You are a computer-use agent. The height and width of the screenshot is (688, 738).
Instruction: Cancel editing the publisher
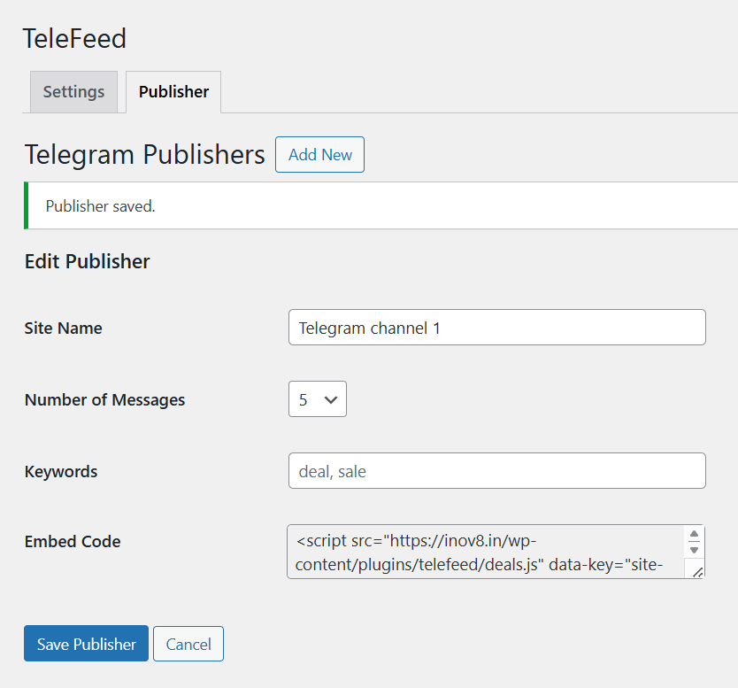(188, 644)
